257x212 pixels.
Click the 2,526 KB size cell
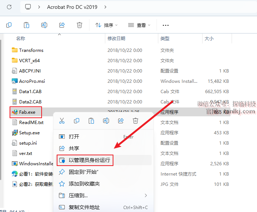pos(220,163)
